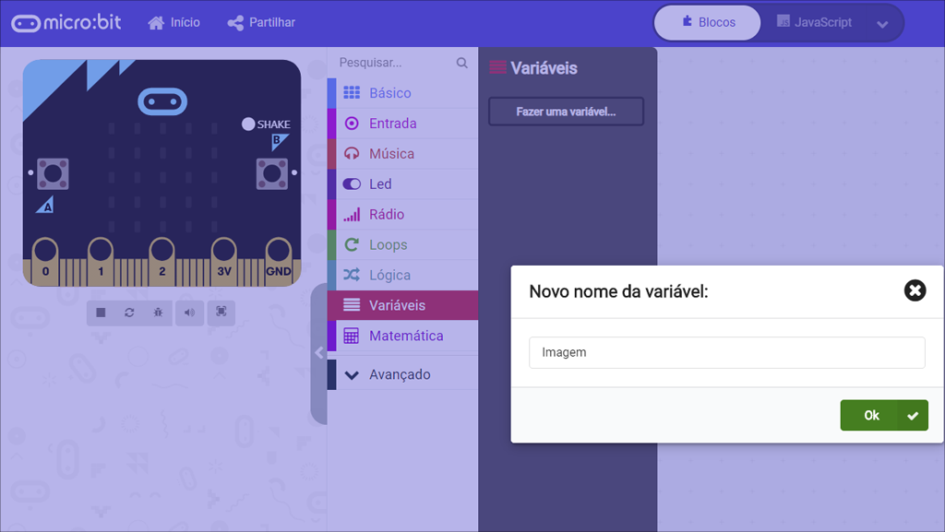The width and height of the screenshot is (945, 532).
Task: Open the Lógica block category
Action: 402,275
